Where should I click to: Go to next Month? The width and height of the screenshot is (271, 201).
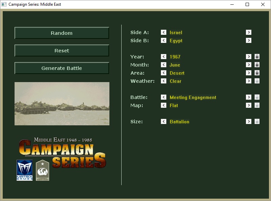coord(249,65)
